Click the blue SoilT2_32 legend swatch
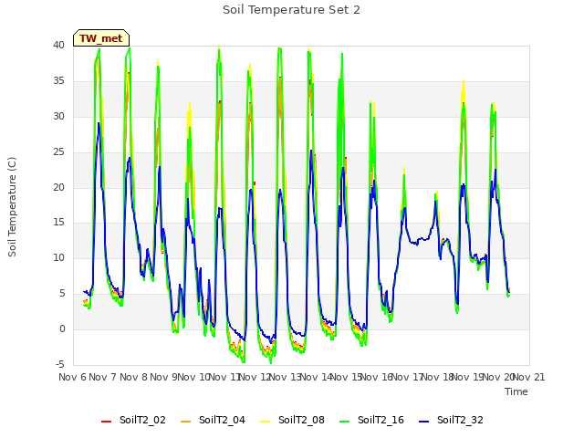Viewport: 584px width, 438px height. [423, 422]
